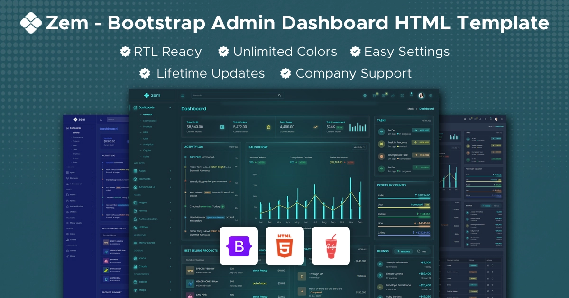Select CRM under Dashboards

click(146, 139)
